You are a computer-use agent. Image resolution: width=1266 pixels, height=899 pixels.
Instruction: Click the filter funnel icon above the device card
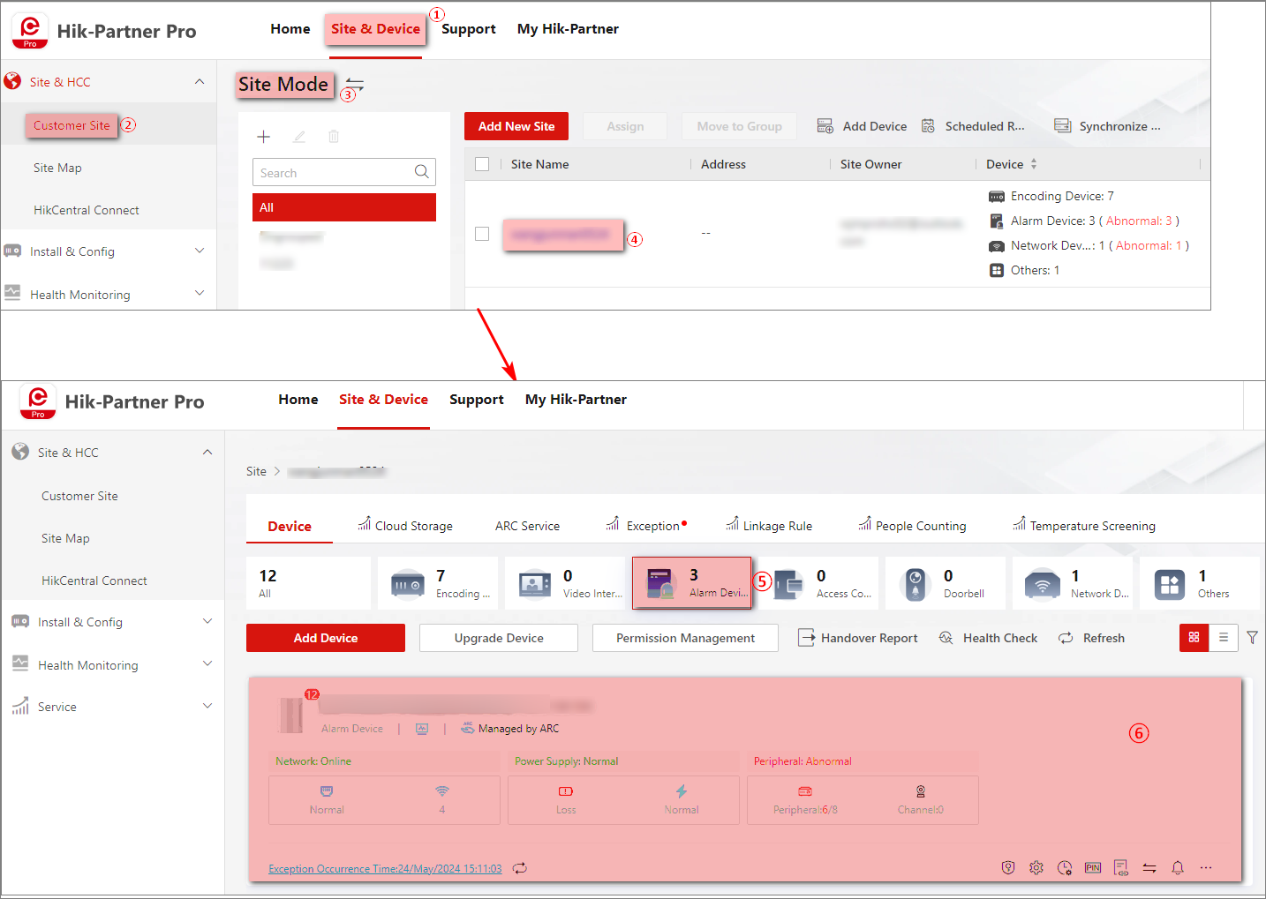pos(1252,637)
